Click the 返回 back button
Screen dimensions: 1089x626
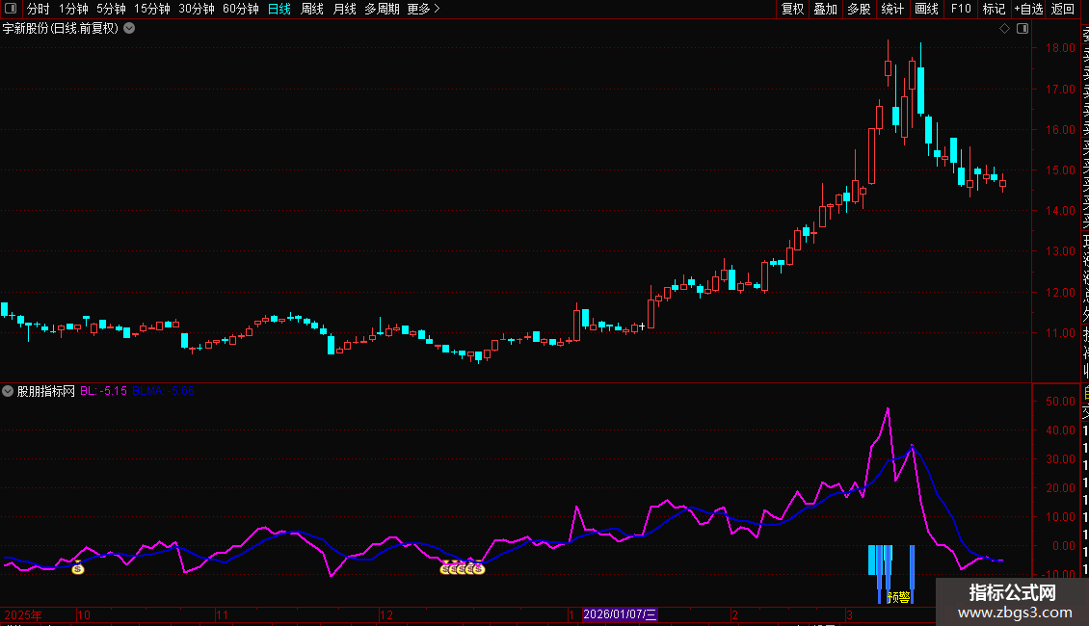pyautogui.click(x=1063, y=9)
